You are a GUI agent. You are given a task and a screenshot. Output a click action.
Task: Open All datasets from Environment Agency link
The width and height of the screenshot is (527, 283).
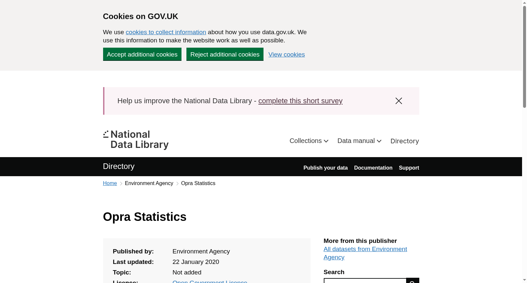click(x=365, y=253)
